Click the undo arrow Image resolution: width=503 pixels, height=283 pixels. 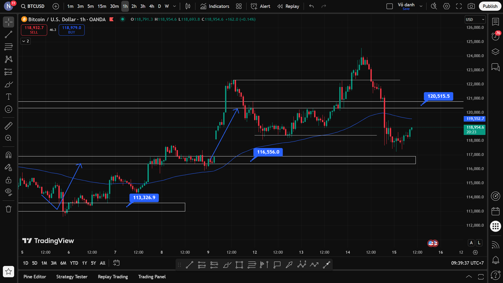311,6
